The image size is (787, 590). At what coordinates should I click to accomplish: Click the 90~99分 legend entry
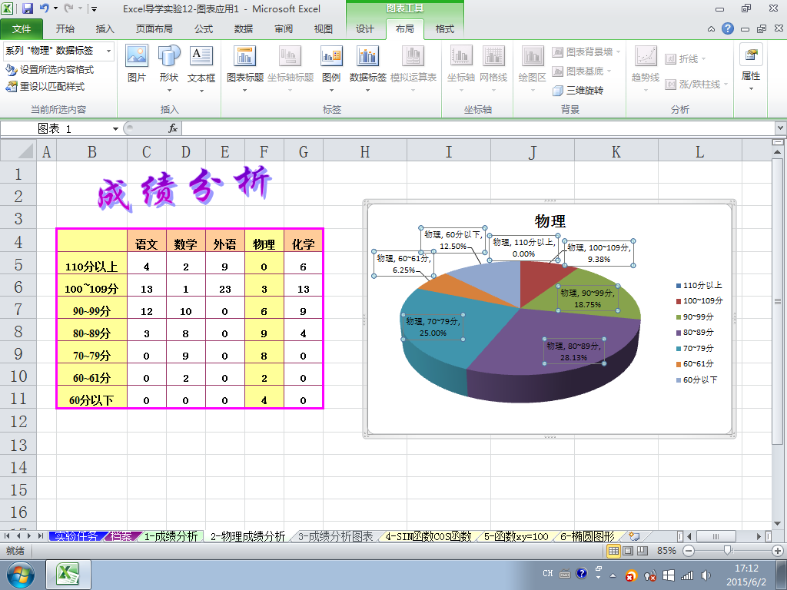[695, 317]
